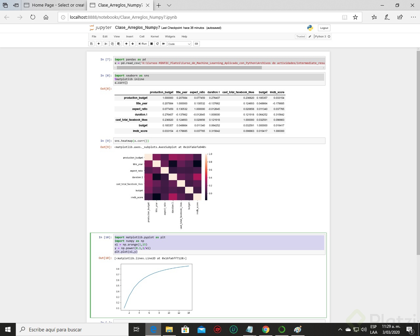420x336 pixels.
Task: Move the selected cell up
Action: pyautogui.click(x=126, y=43)
